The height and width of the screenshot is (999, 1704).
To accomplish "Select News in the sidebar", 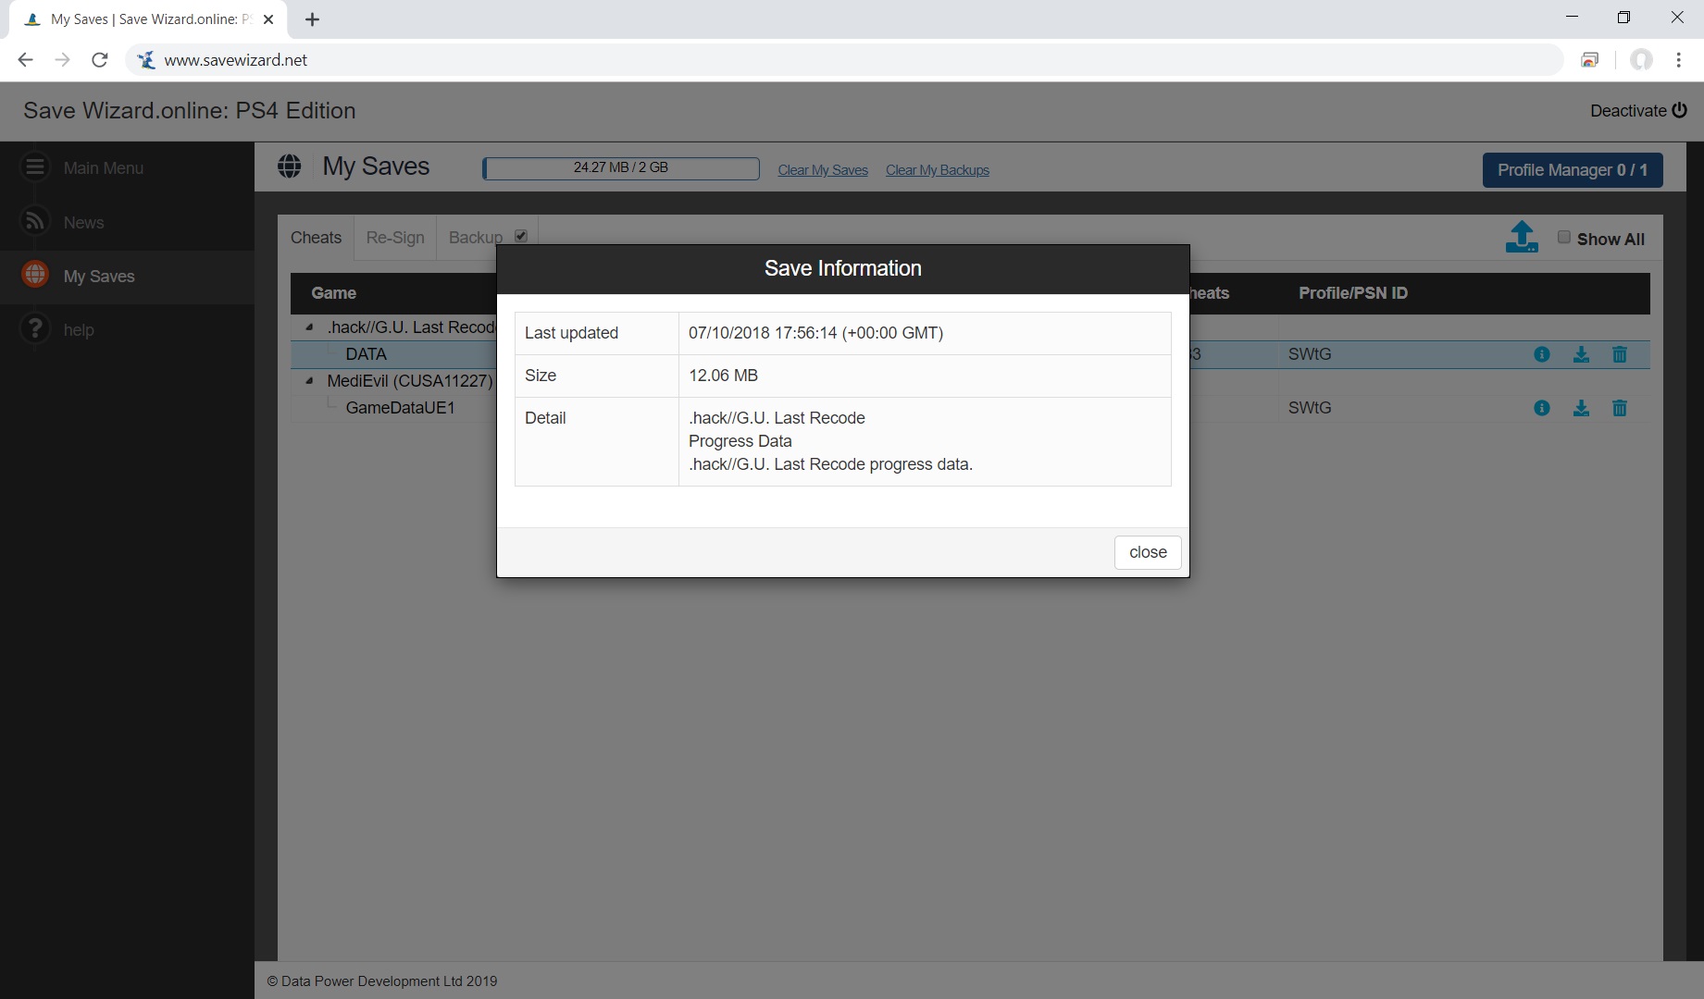I will tap(127, 222).
